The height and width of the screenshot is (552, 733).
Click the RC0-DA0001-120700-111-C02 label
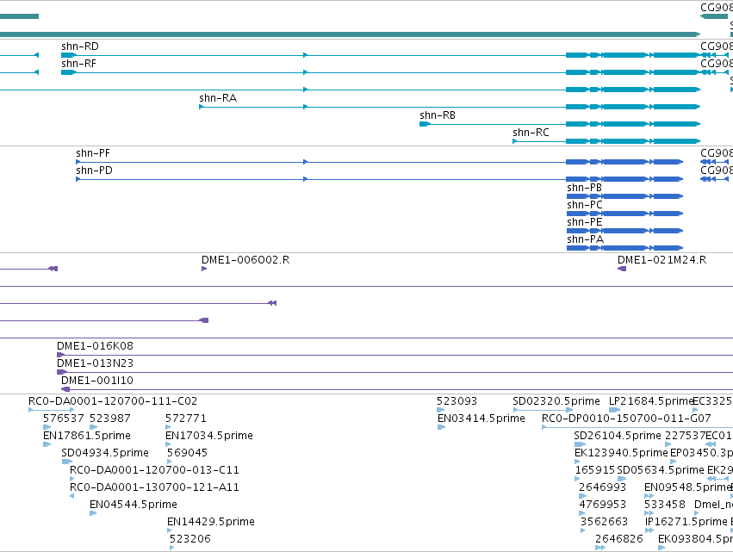[x=113, y=401]
